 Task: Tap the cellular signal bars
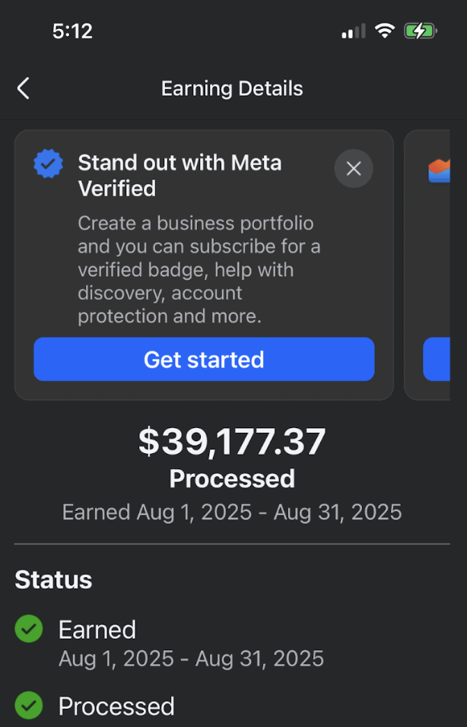[x=352, y=31]
